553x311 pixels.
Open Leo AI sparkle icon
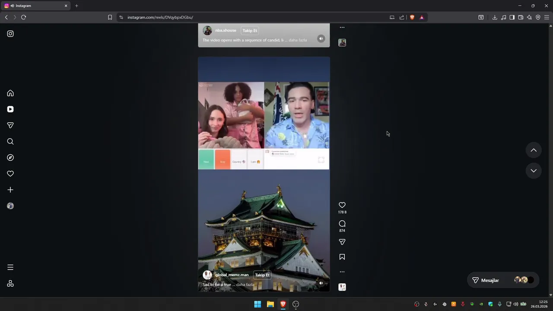pos(529,17)
